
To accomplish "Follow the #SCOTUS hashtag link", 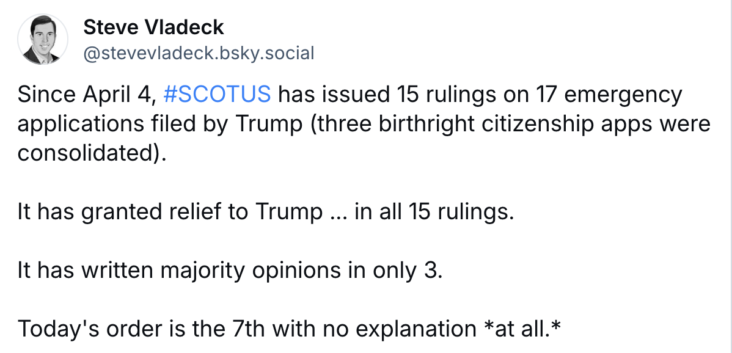I will (x=217, y=94).
